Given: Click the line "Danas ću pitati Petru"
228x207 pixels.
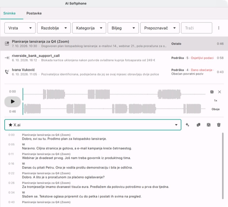Looking at the screenshot, I should point(77,167).
